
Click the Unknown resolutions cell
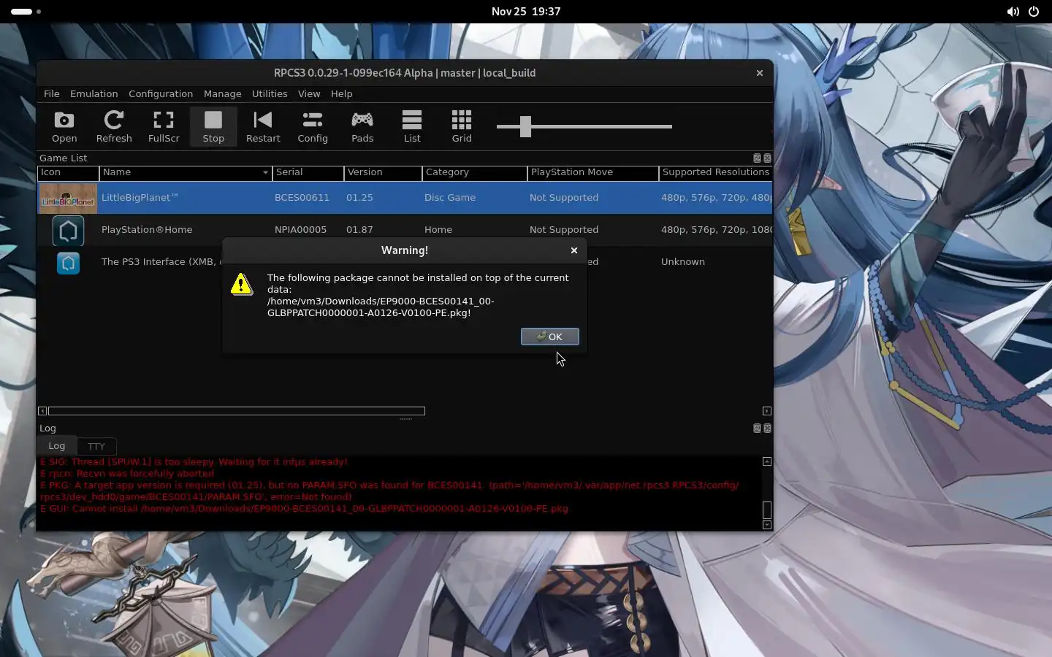683,262
